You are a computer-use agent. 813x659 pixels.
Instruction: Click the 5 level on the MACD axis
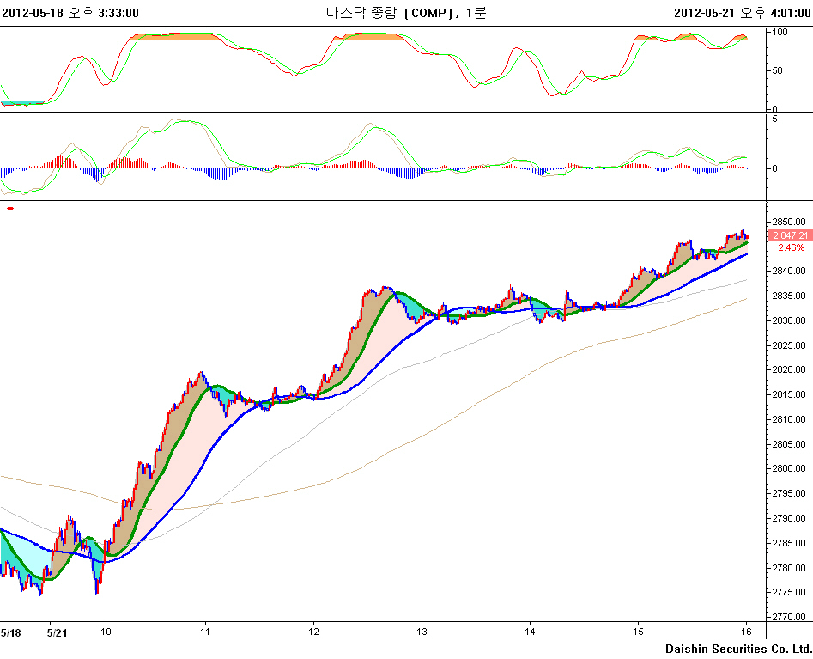point(774,119)
